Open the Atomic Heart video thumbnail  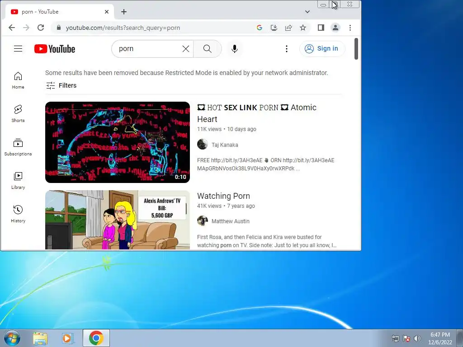click(x=118, y=142)
